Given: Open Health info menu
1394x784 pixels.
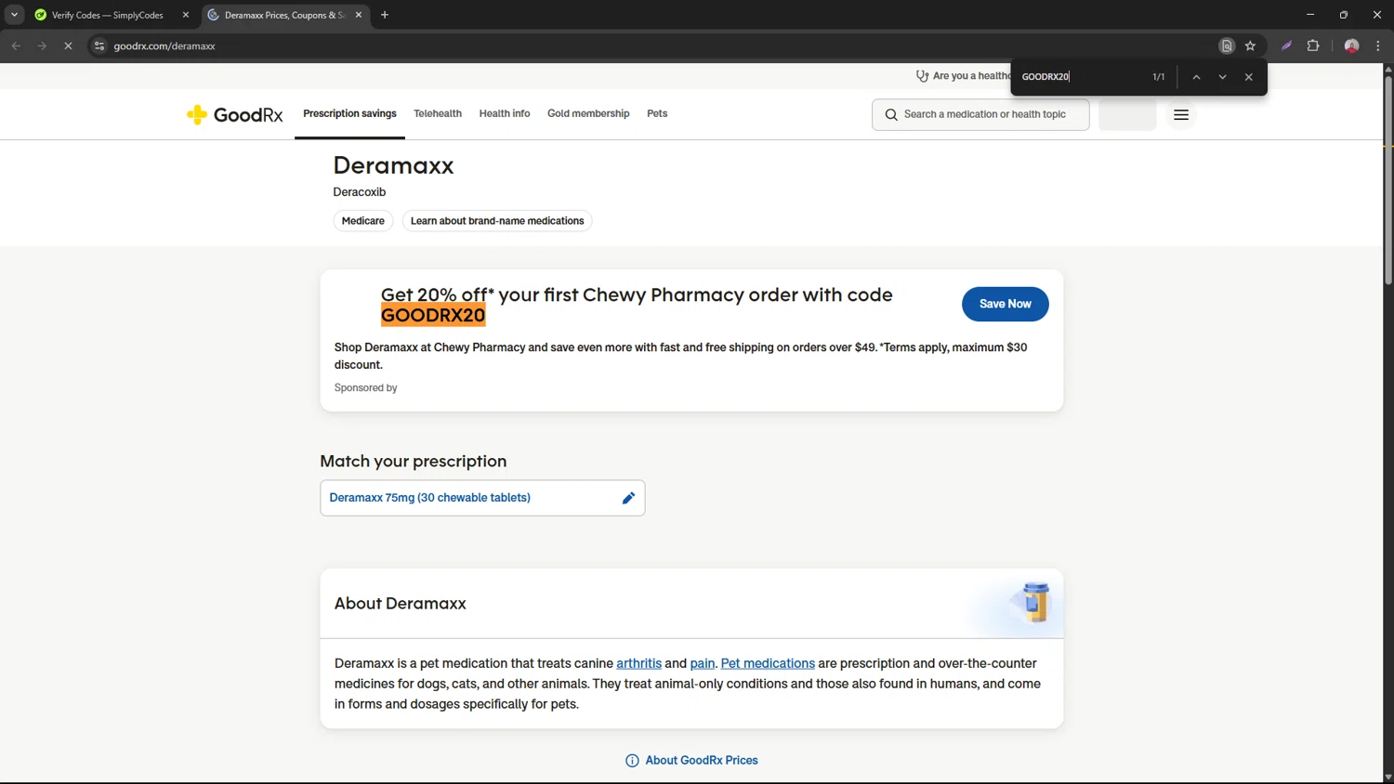Looking at the screenshot, I should (x=505, y=113).
